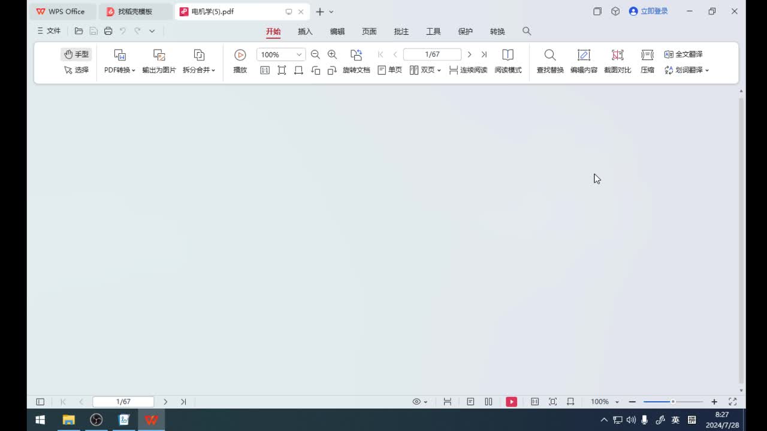Enter 阅读模式 reading mode
This screenshot has width=767, height=431.
(x=508, y=62)
